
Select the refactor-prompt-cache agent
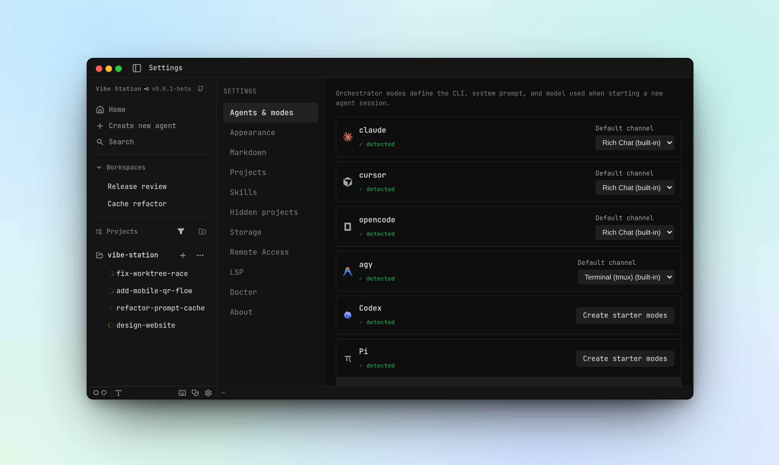(x=160, y=308)
